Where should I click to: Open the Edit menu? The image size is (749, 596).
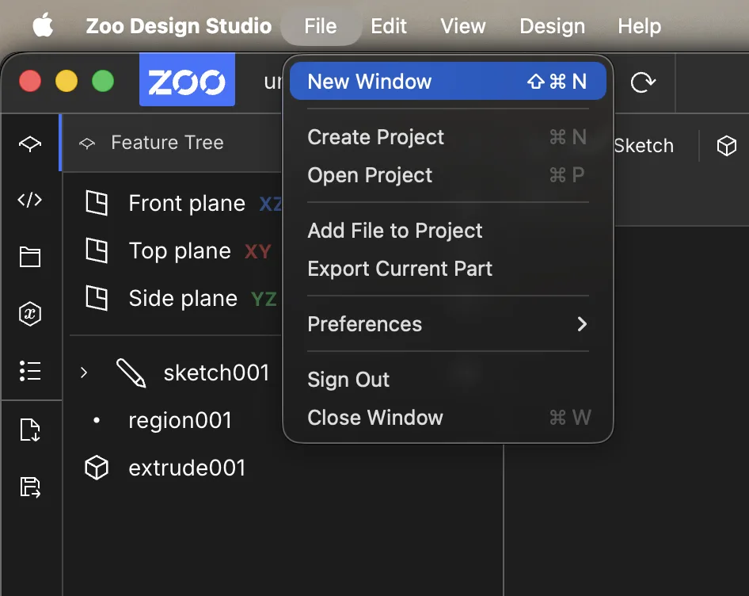click(389, 26)
